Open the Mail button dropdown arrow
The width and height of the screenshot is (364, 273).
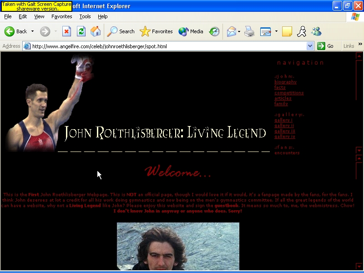pos(239,31)
